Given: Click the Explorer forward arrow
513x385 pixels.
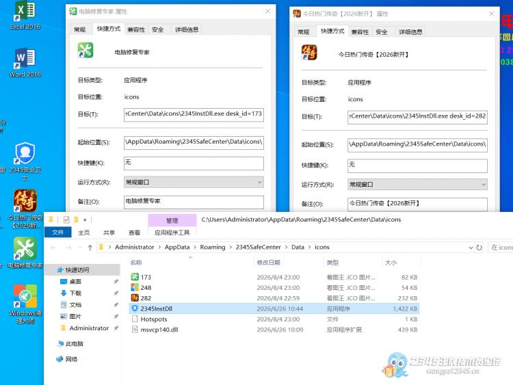Looking at the screenshot, I should coord(68,248).
